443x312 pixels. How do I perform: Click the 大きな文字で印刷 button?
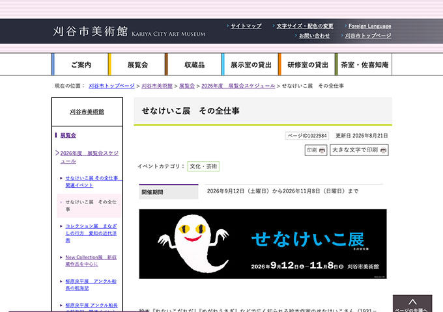coord(359,150)
